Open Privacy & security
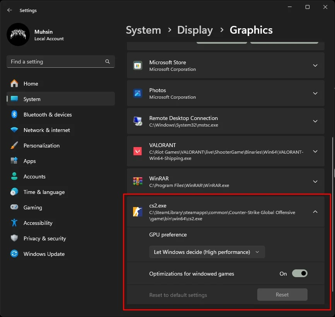The image size is (335, 317). click(61, 238)
